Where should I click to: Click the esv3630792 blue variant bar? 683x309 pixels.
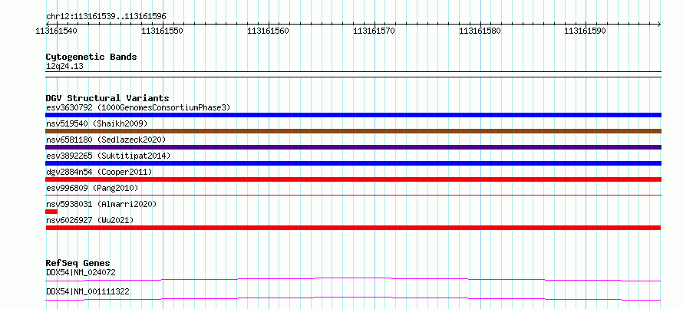click(353, 115)
